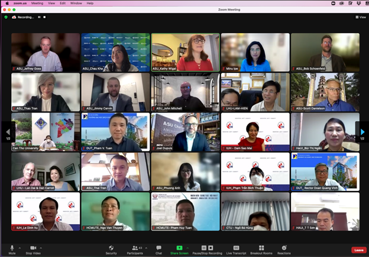The height and width of the screenshot is (257, 369).
Task: Open the Edit menu
Action: tap(63, 4)
